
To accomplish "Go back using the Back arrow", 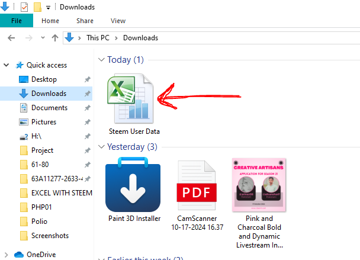I will coord(11,38).
